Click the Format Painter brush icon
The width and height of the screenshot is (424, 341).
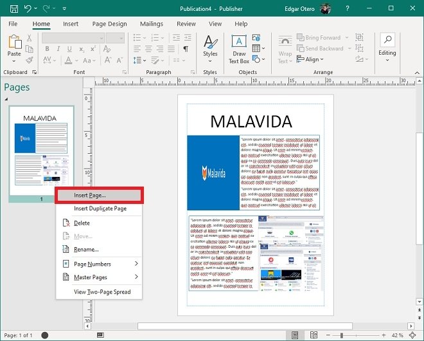[29, 60]
